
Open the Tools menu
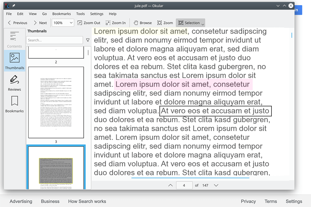(80, 14)
